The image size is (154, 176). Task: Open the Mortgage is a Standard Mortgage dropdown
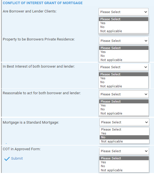tap(124, 122)
